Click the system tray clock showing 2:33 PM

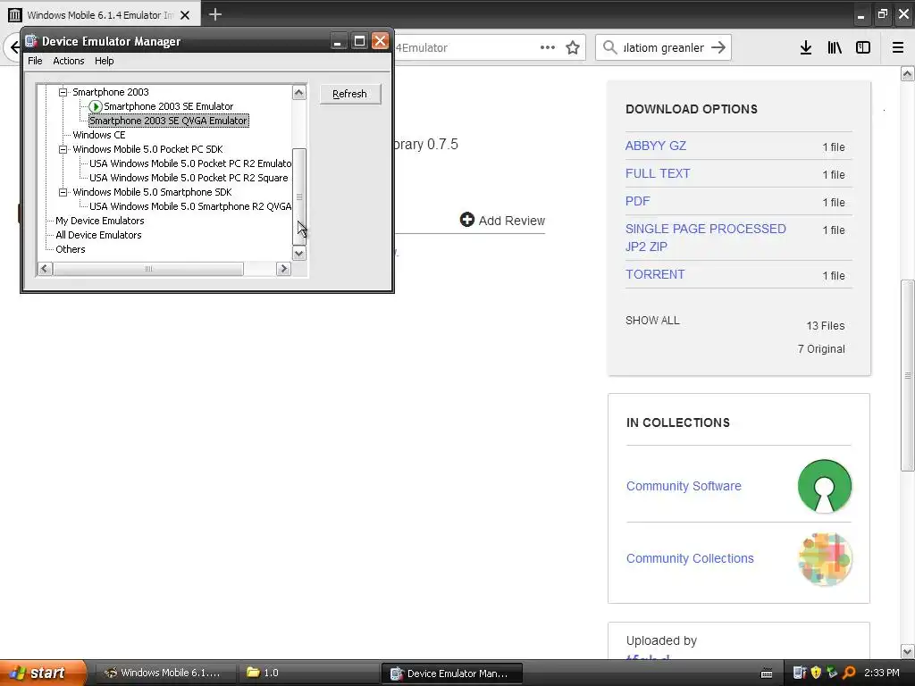coord(882,673)
